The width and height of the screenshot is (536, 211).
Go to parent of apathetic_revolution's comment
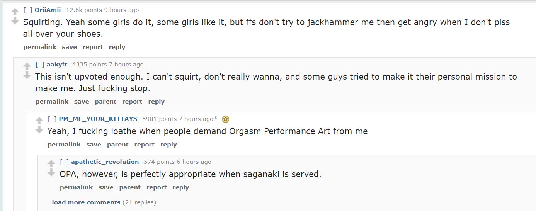coord(129,187)
